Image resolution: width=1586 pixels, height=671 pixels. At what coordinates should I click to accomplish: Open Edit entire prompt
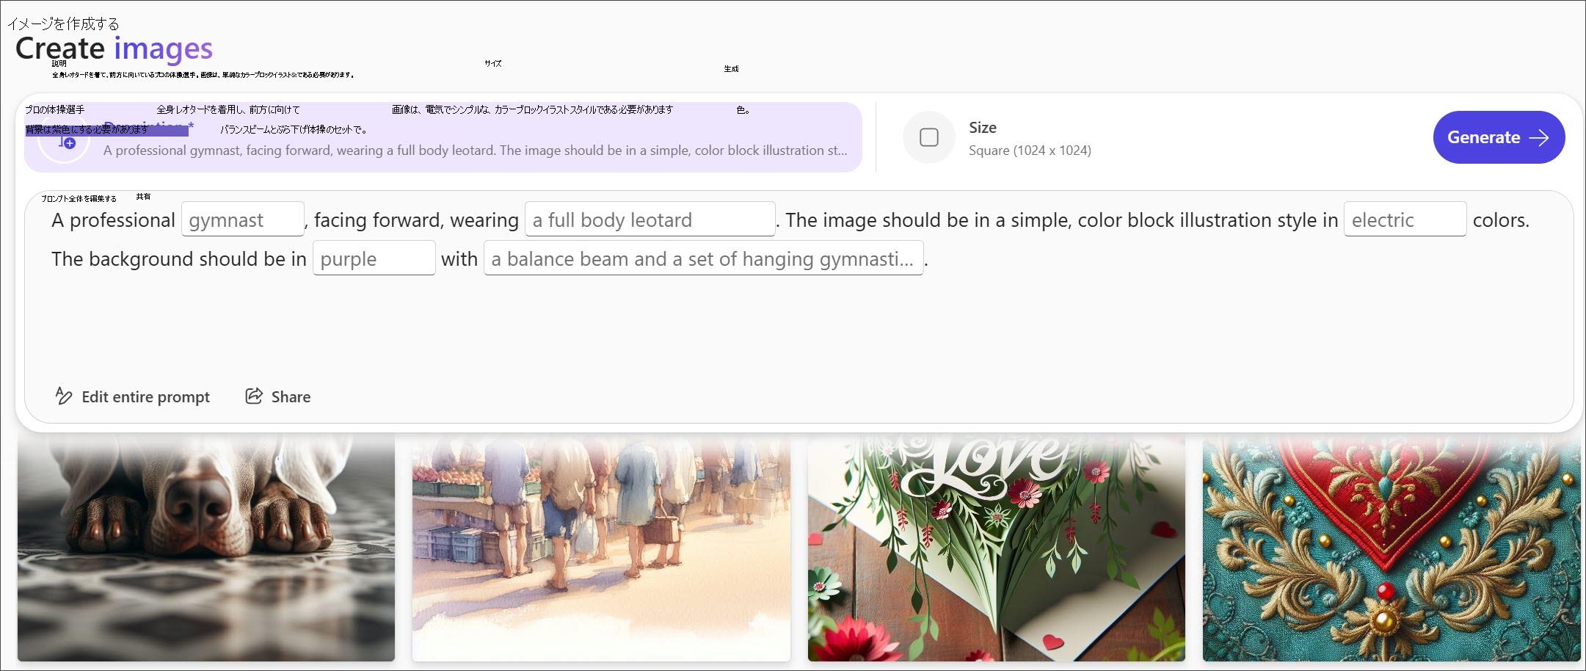pos(145,396)
